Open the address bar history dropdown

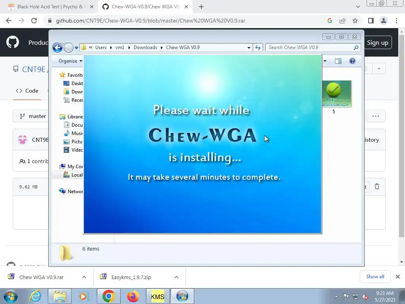coord(249,47)
